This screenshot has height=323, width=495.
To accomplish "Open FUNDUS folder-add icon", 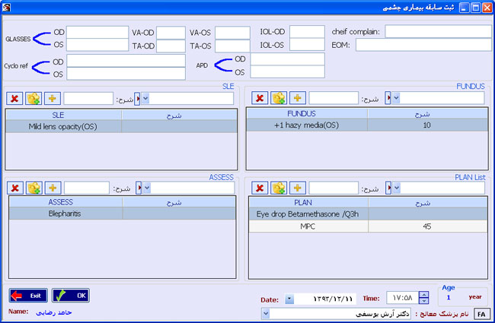I will pyautogui.click(x=279, y=98).
